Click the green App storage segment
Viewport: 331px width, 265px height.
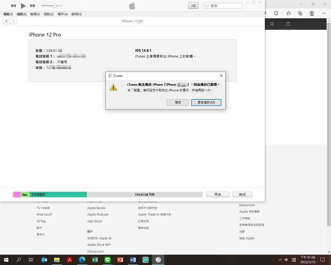click(x=25, y=195)
